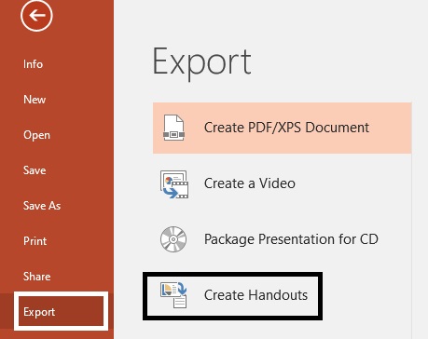
Task: Click the back arrow circle button
Action: 36,15
